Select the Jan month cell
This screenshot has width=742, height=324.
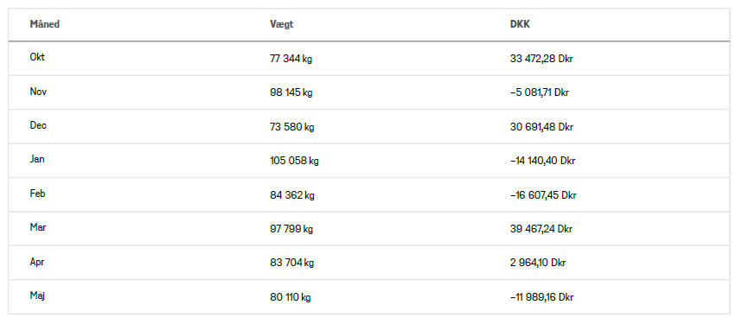click(x=37, y=159)
